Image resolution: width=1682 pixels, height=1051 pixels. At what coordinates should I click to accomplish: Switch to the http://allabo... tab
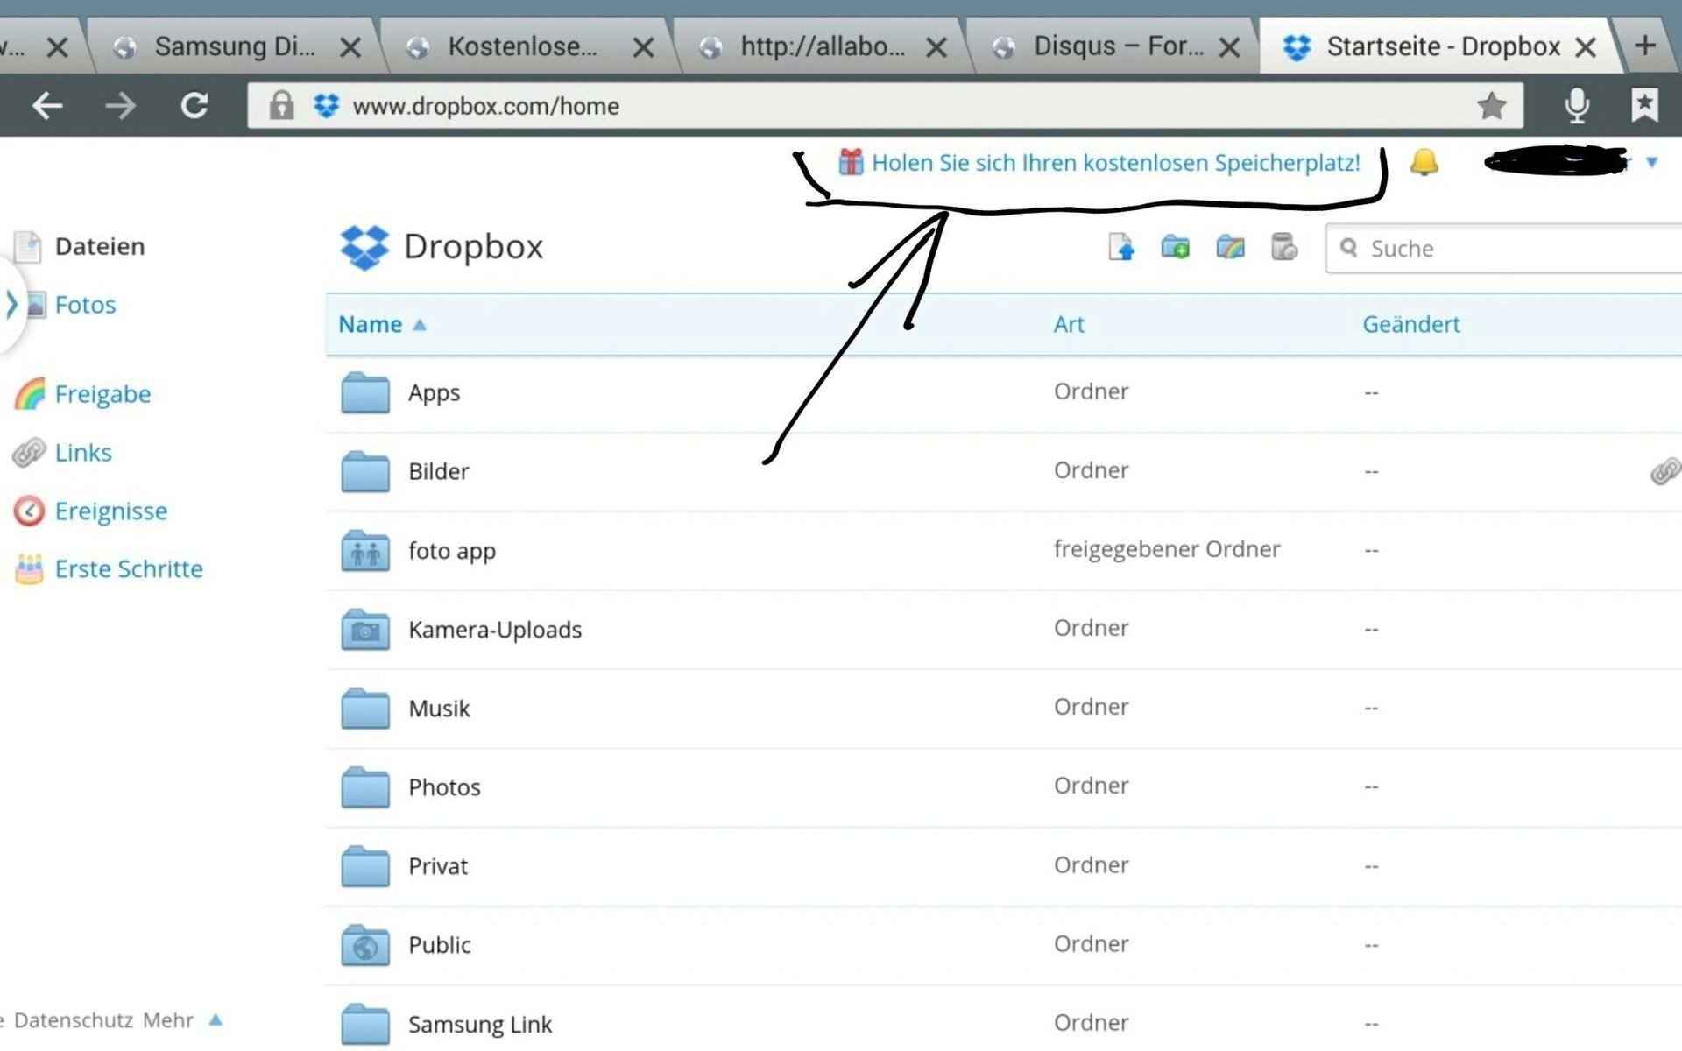pyautogui.click(x=822, y=46)
